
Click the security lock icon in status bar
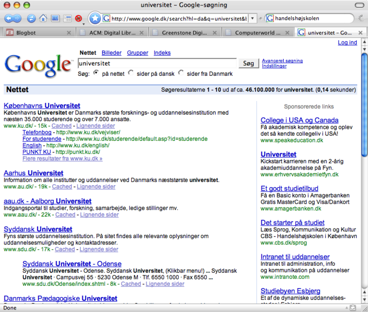[x=353, y=308]
